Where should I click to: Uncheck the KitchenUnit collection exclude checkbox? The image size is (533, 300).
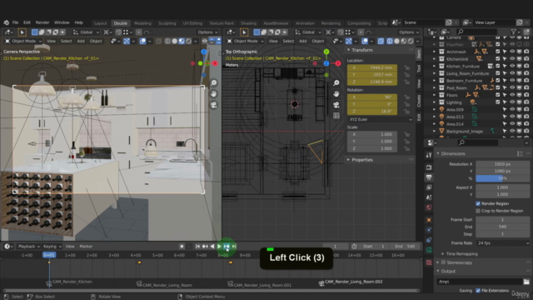498,59
